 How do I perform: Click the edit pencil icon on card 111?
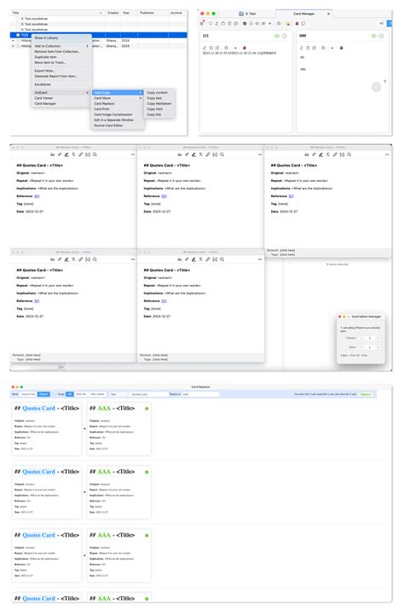click(x=205, y=48)
